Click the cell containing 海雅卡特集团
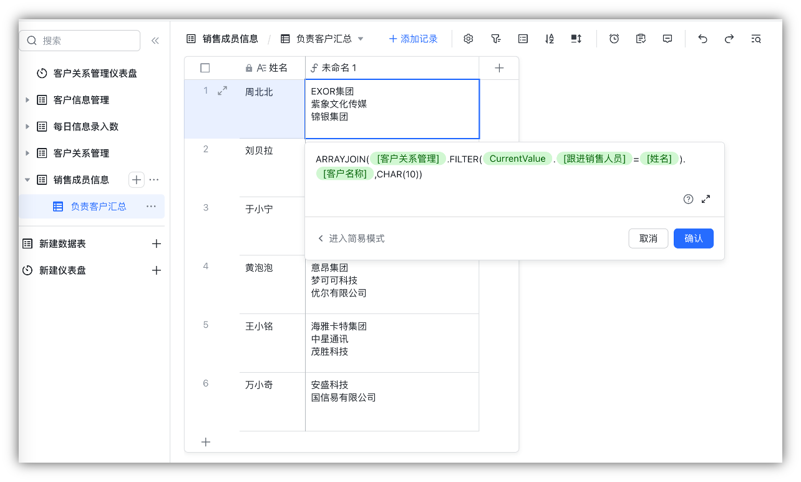The height and width of the screenshot is (482, 801). [x=392, y=343]
